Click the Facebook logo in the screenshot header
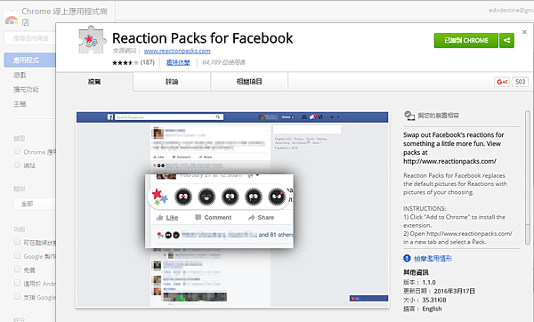The image size is (534, 322). (x=110, y=117)
